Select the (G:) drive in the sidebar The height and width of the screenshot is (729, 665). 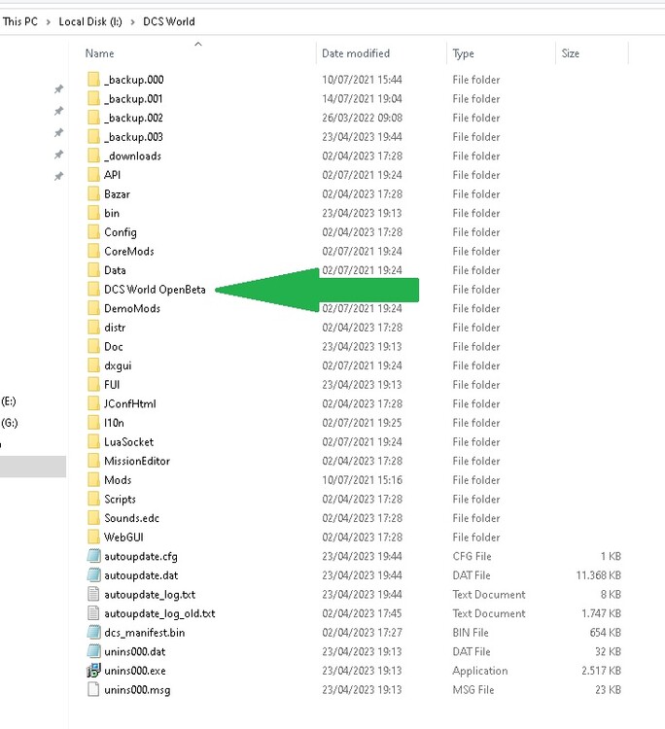[x=10, y=423]
